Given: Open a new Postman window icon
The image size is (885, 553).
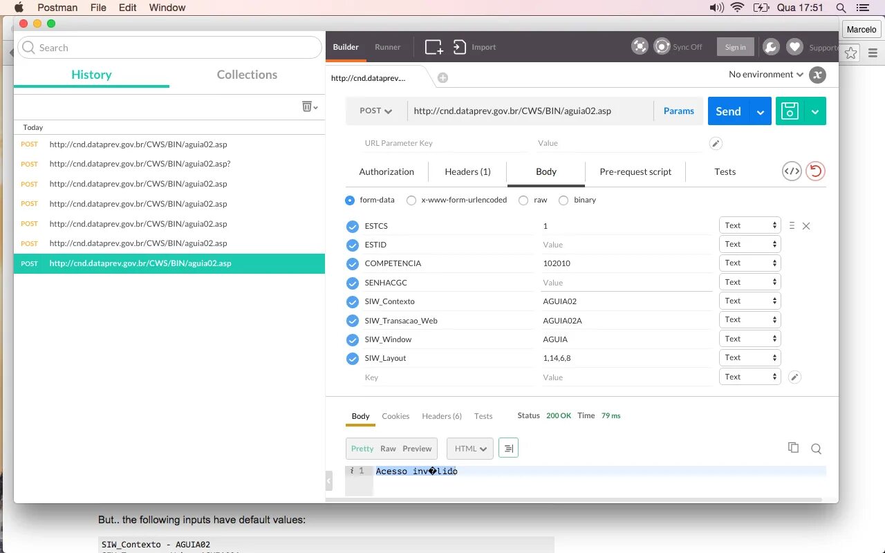Looking at the screenshot, I should (434, 47).
